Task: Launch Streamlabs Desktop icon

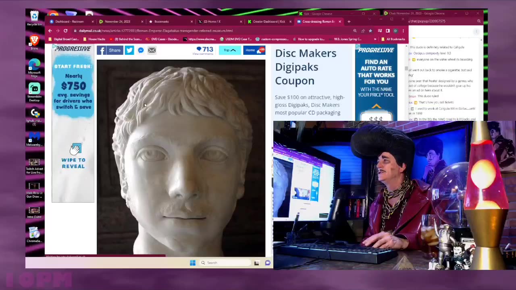Action: pos(34,92)
